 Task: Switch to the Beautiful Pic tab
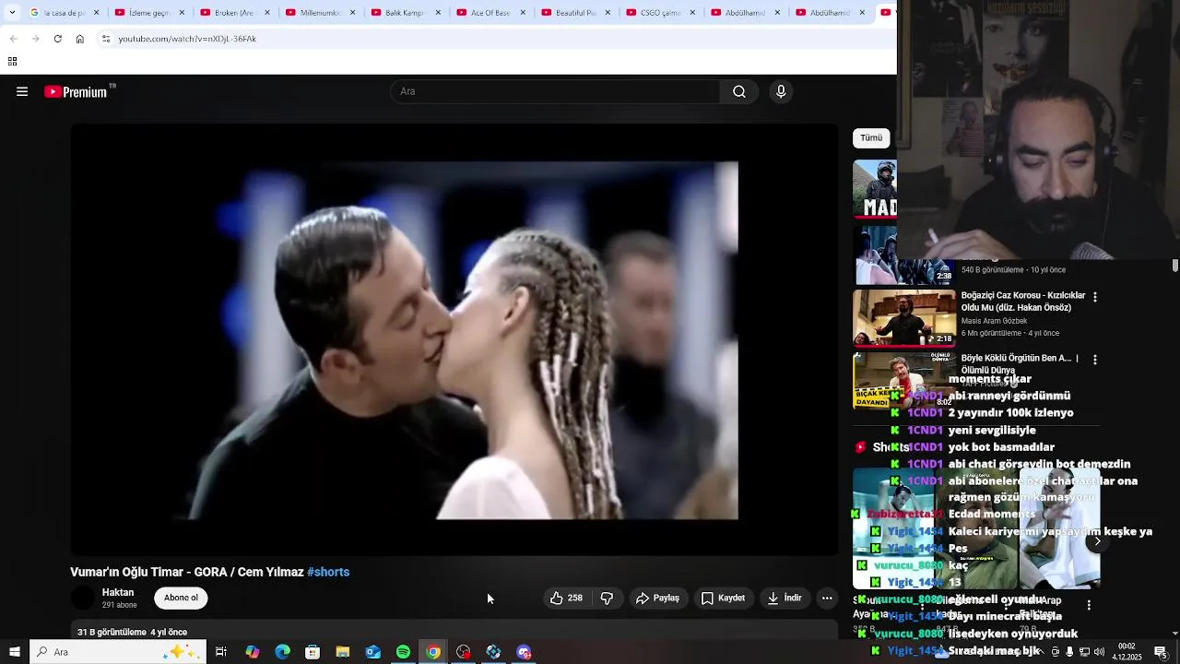[x=575, y=13]
